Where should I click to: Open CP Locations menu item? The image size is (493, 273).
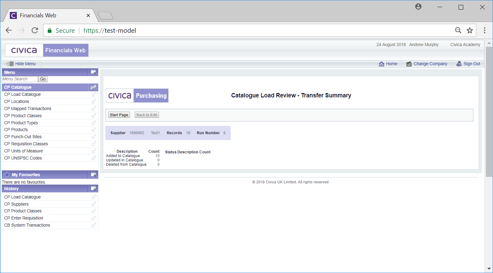point(17,101)
